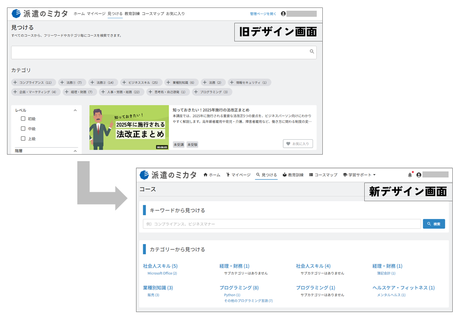
Task: Click the old design free-word search field
Action: (x=164, y=52)
